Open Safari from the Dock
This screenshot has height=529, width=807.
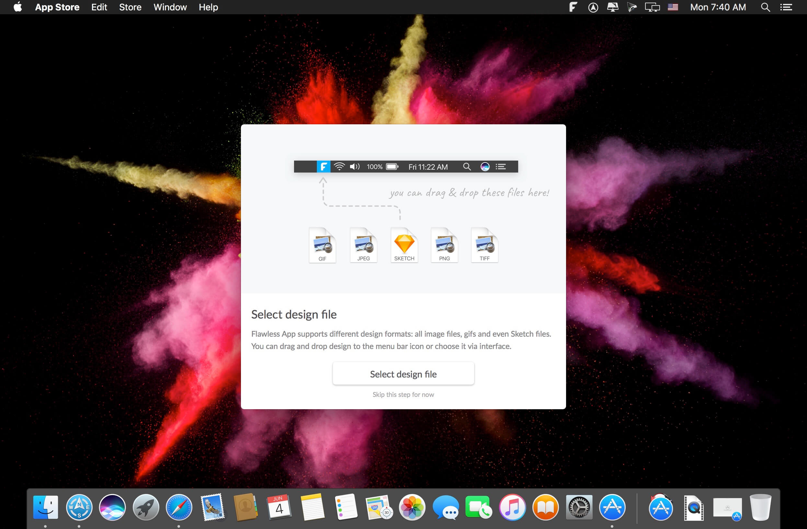pyautogui.click(x=179, y=507)
